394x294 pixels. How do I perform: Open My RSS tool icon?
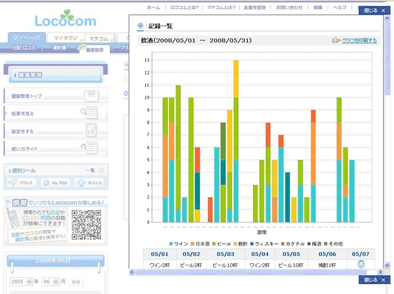pyautogui.click(x=55, y=183)
